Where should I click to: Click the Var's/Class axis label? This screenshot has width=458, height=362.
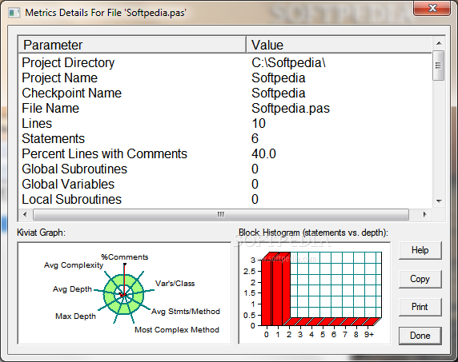coord(175,284)
